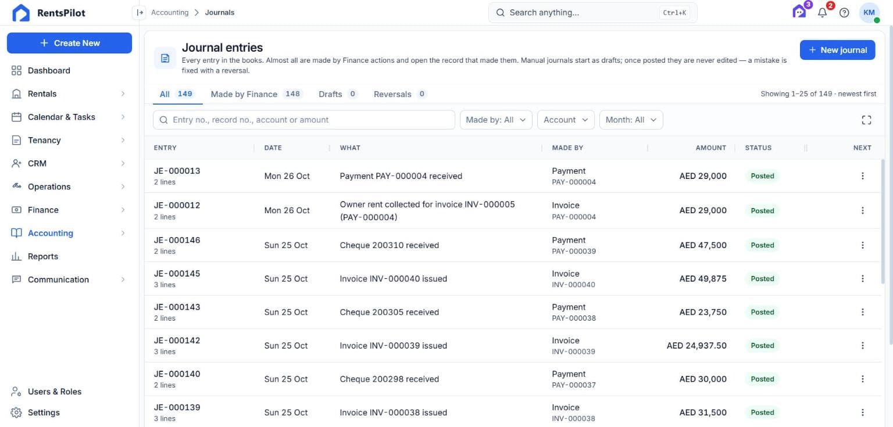
Task: Open the Made by filter dropdown
Action: [x=496, y=120]
